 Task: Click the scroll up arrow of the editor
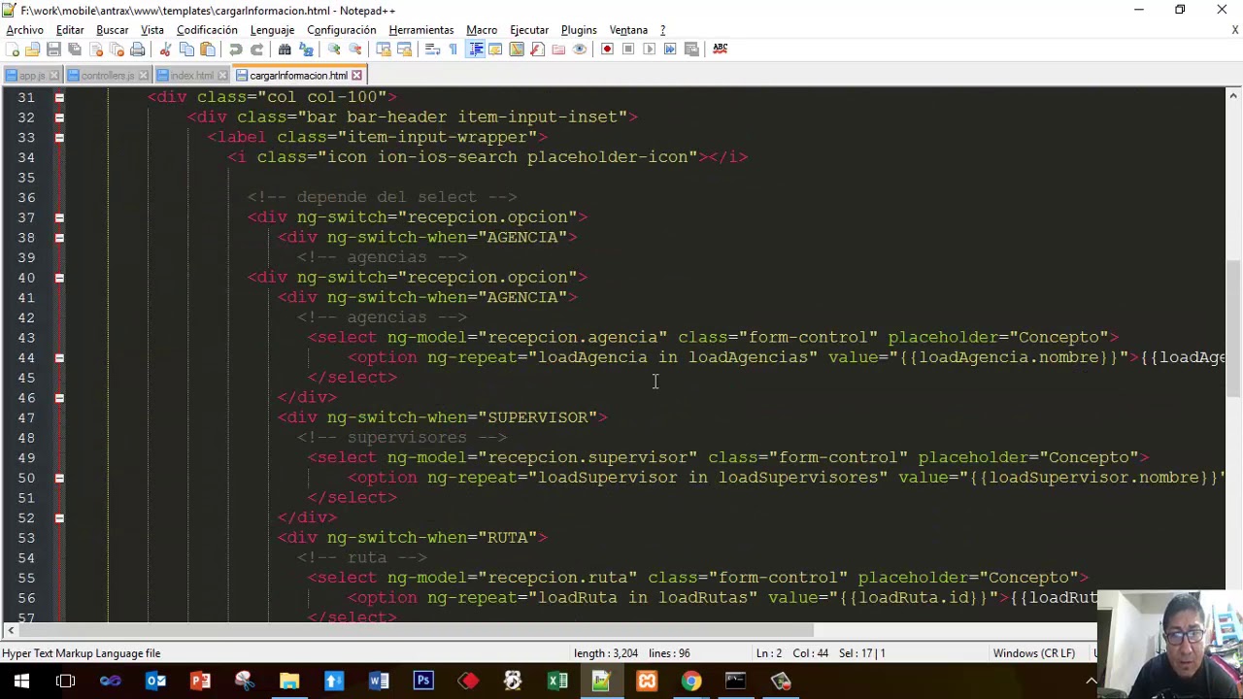[x=1233, y=95]
